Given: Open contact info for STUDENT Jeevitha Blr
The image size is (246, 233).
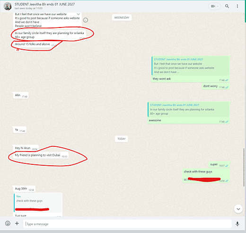Looking at the screenshot, I should (x=44, y=4).
